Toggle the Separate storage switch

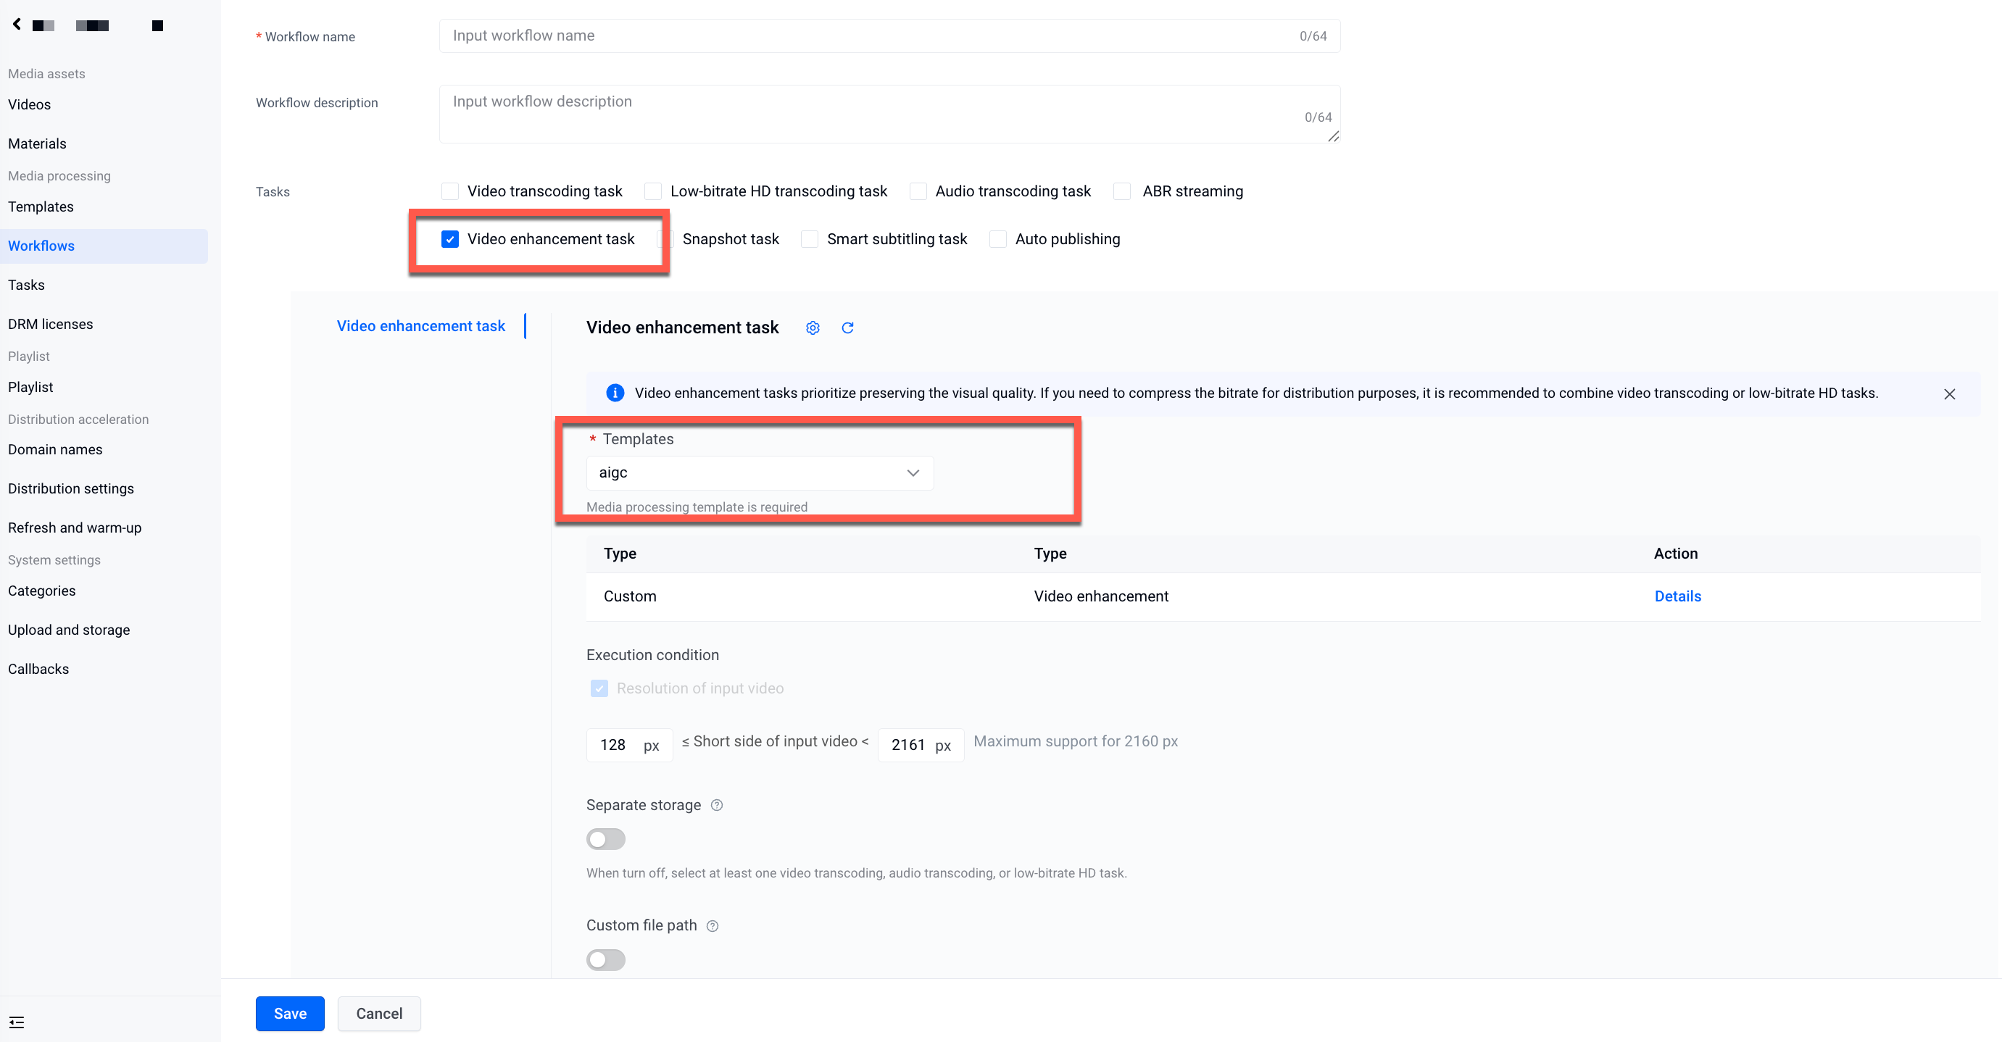click(605, 839)
